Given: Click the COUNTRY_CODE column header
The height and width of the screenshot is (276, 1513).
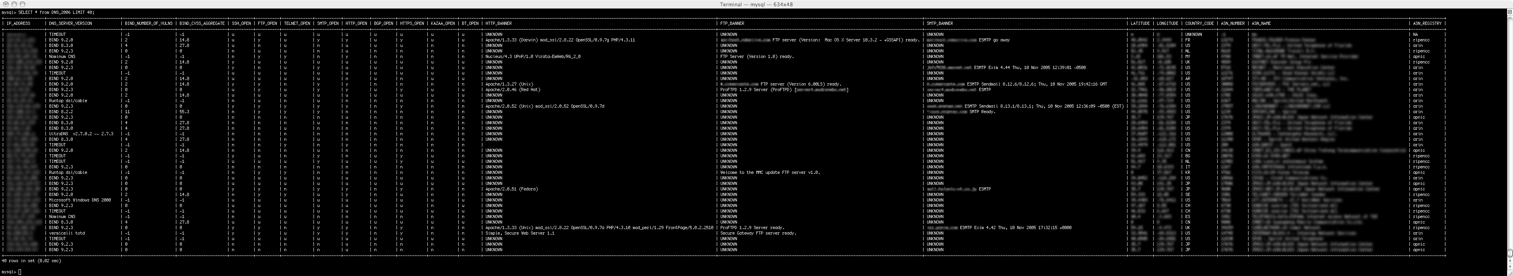Looking at the screenshot, I should [1199, 23].
